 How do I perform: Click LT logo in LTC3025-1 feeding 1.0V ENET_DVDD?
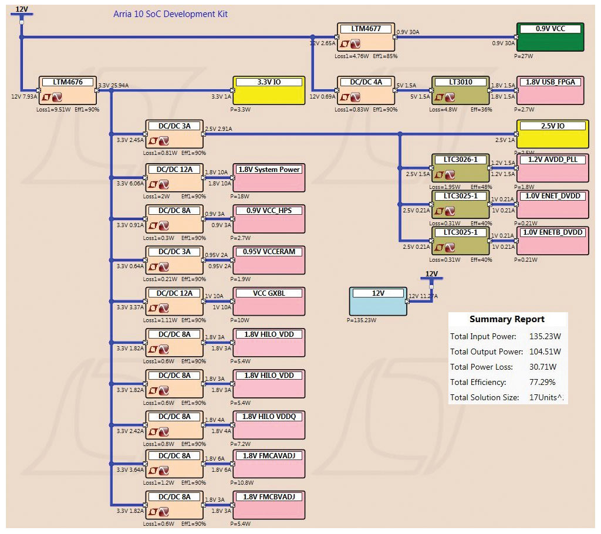[x=439, y=211]
